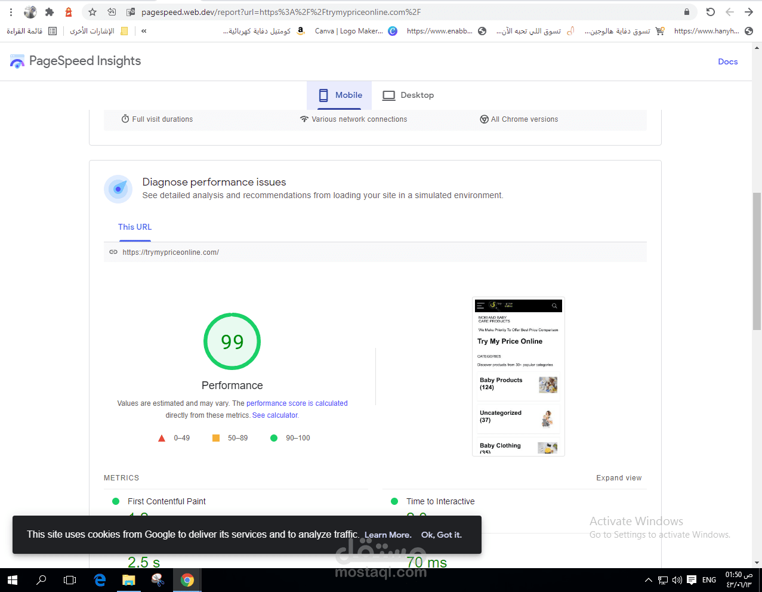
Task: Open the Chrome profile avatar
Action: 30,12
